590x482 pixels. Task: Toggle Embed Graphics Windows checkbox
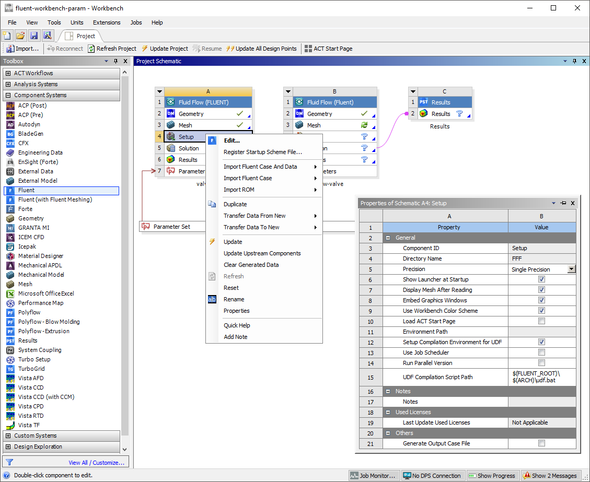(x=541, y=300)
